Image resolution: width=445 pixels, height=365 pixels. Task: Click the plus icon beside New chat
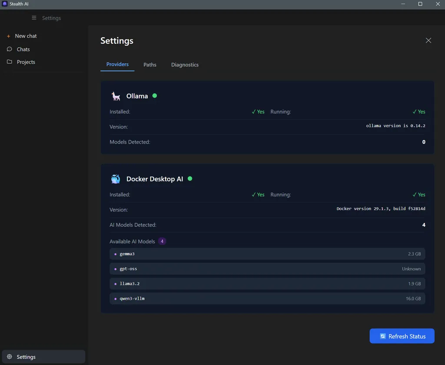coord(9,36)
